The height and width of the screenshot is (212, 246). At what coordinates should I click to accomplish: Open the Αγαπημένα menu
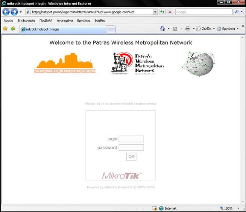pos(65,20)
